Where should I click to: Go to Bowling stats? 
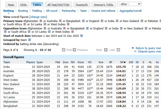click(23, 11)
